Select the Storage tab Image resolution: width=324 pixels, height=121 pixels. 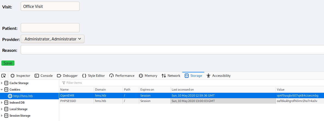tap(193, 76)
